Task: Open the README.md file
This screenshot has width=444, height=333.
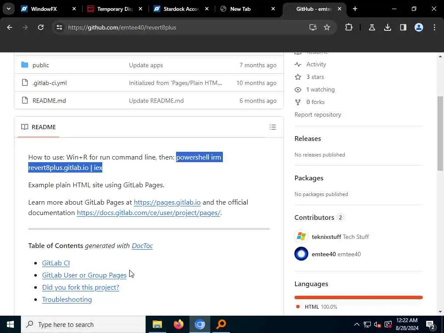Action: (x=49, y=101)
